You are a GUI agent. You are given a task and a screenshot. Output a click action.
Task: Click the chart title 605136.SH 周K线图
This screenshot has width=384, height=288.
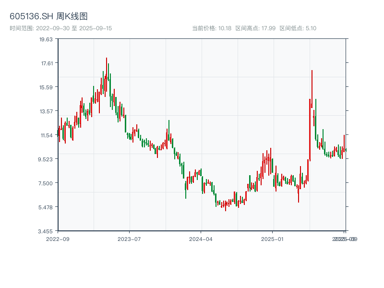point(48,16)
